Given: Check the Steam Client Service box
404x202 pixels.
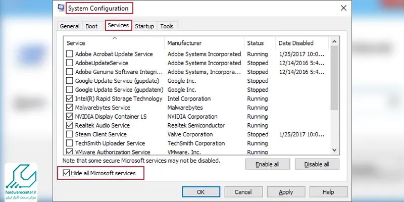Looking at the screenshot, I should click(70, 134).
